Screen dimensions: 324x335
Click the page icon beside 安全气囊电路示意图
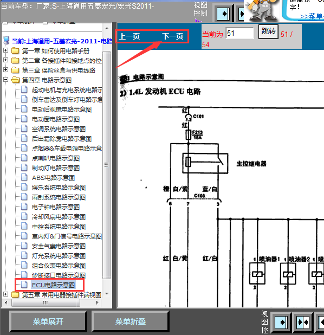(24, 246)
